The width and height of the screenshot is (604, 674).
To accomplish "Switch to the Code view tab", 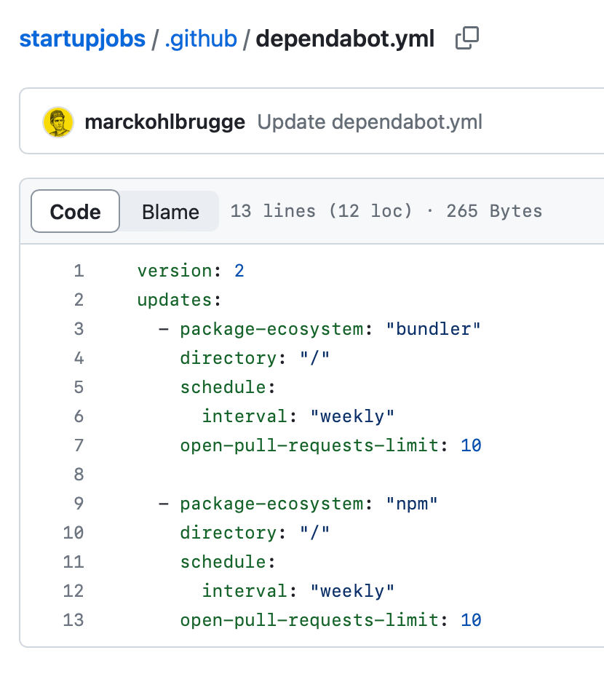I will point(75,212).
